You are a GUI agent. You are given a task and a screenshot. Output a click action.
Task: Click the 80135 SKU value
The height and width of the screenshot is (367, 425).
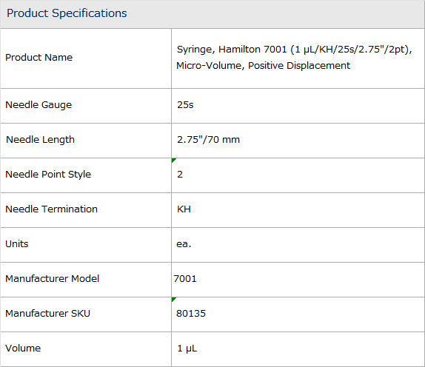pos(191,314)
